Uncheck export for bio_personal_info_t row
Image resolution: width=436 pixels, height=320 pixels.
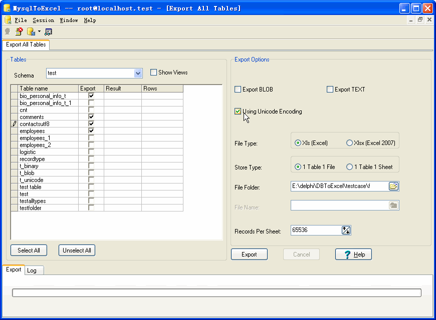91,96
